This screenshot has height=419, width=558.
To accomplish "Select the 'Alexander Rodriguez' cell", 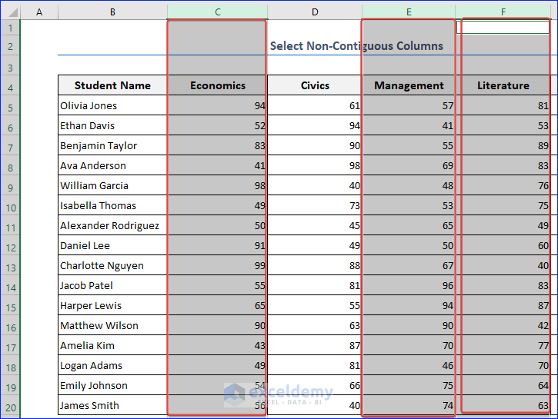I will click(x=112, y=225).
